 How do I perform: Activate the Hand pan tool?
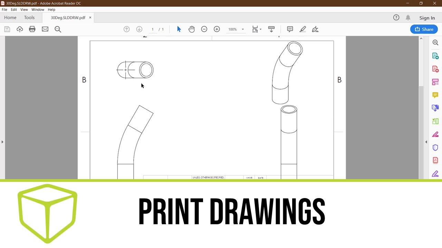[x=191, y=29]
